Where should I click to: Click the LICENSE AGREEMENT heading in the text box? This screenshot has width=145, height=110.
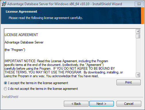click(21, 35)
